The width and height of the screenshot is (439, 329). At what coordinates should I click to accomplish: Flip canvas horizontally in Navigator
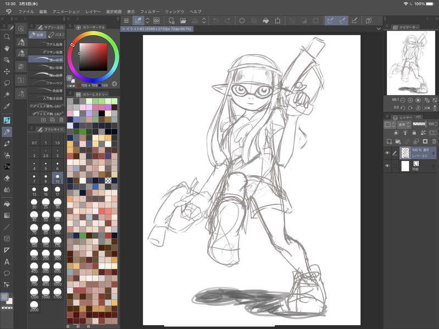click(x=427, y=108)
